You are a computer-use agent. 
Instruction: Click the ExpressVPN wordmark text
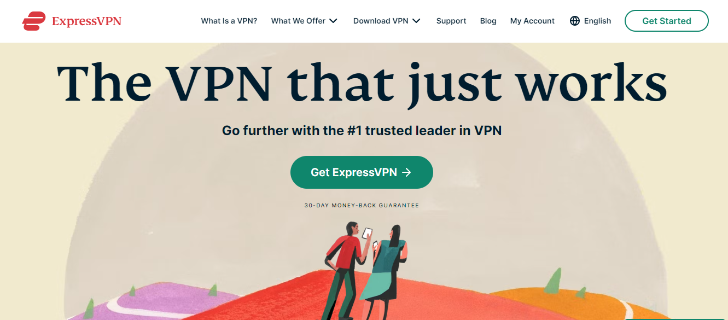point(86,21)
